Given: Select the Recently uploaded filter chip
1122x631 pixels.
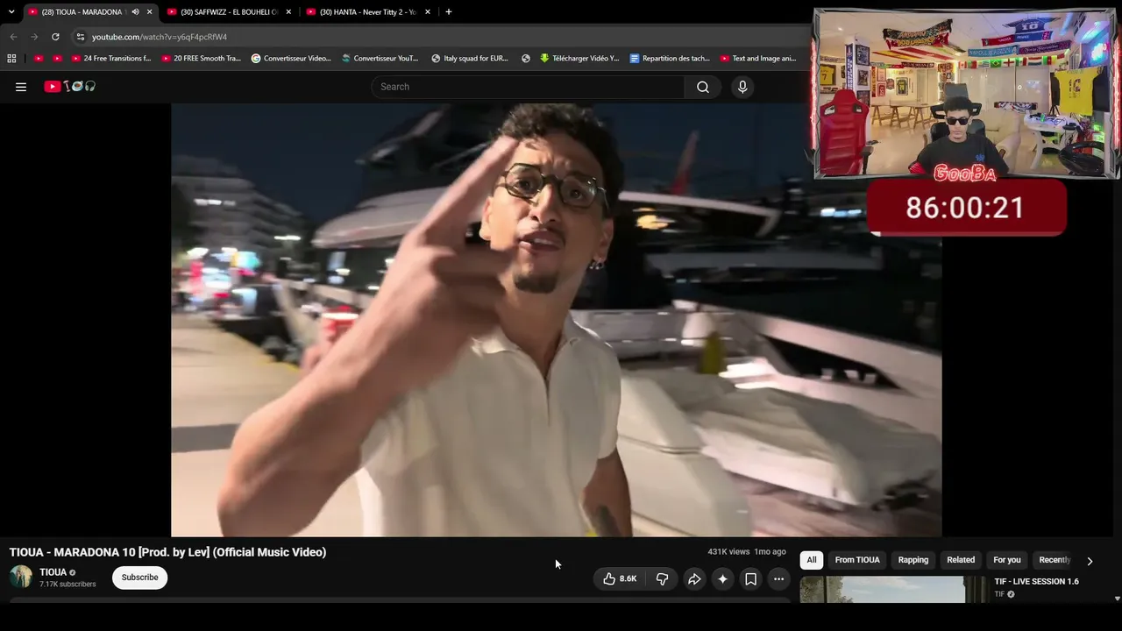Looking at the screenshot, I should tap(1055, 560).
